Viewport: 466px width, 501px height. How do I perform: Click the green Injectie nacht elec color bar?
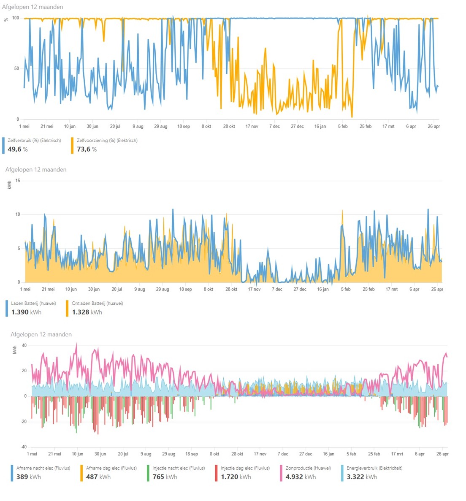148,473
